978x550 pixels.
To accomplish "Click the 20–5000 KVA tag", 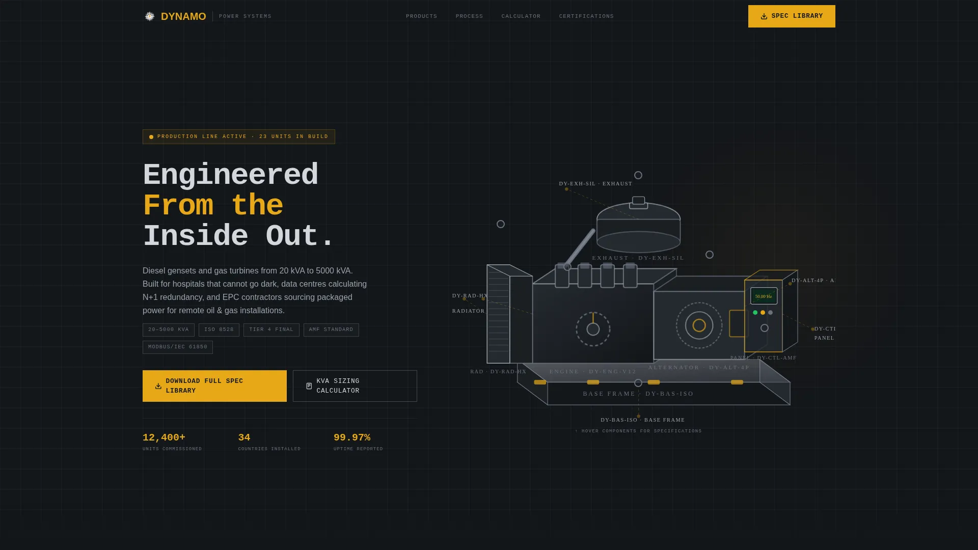I will tap(169, 330).
